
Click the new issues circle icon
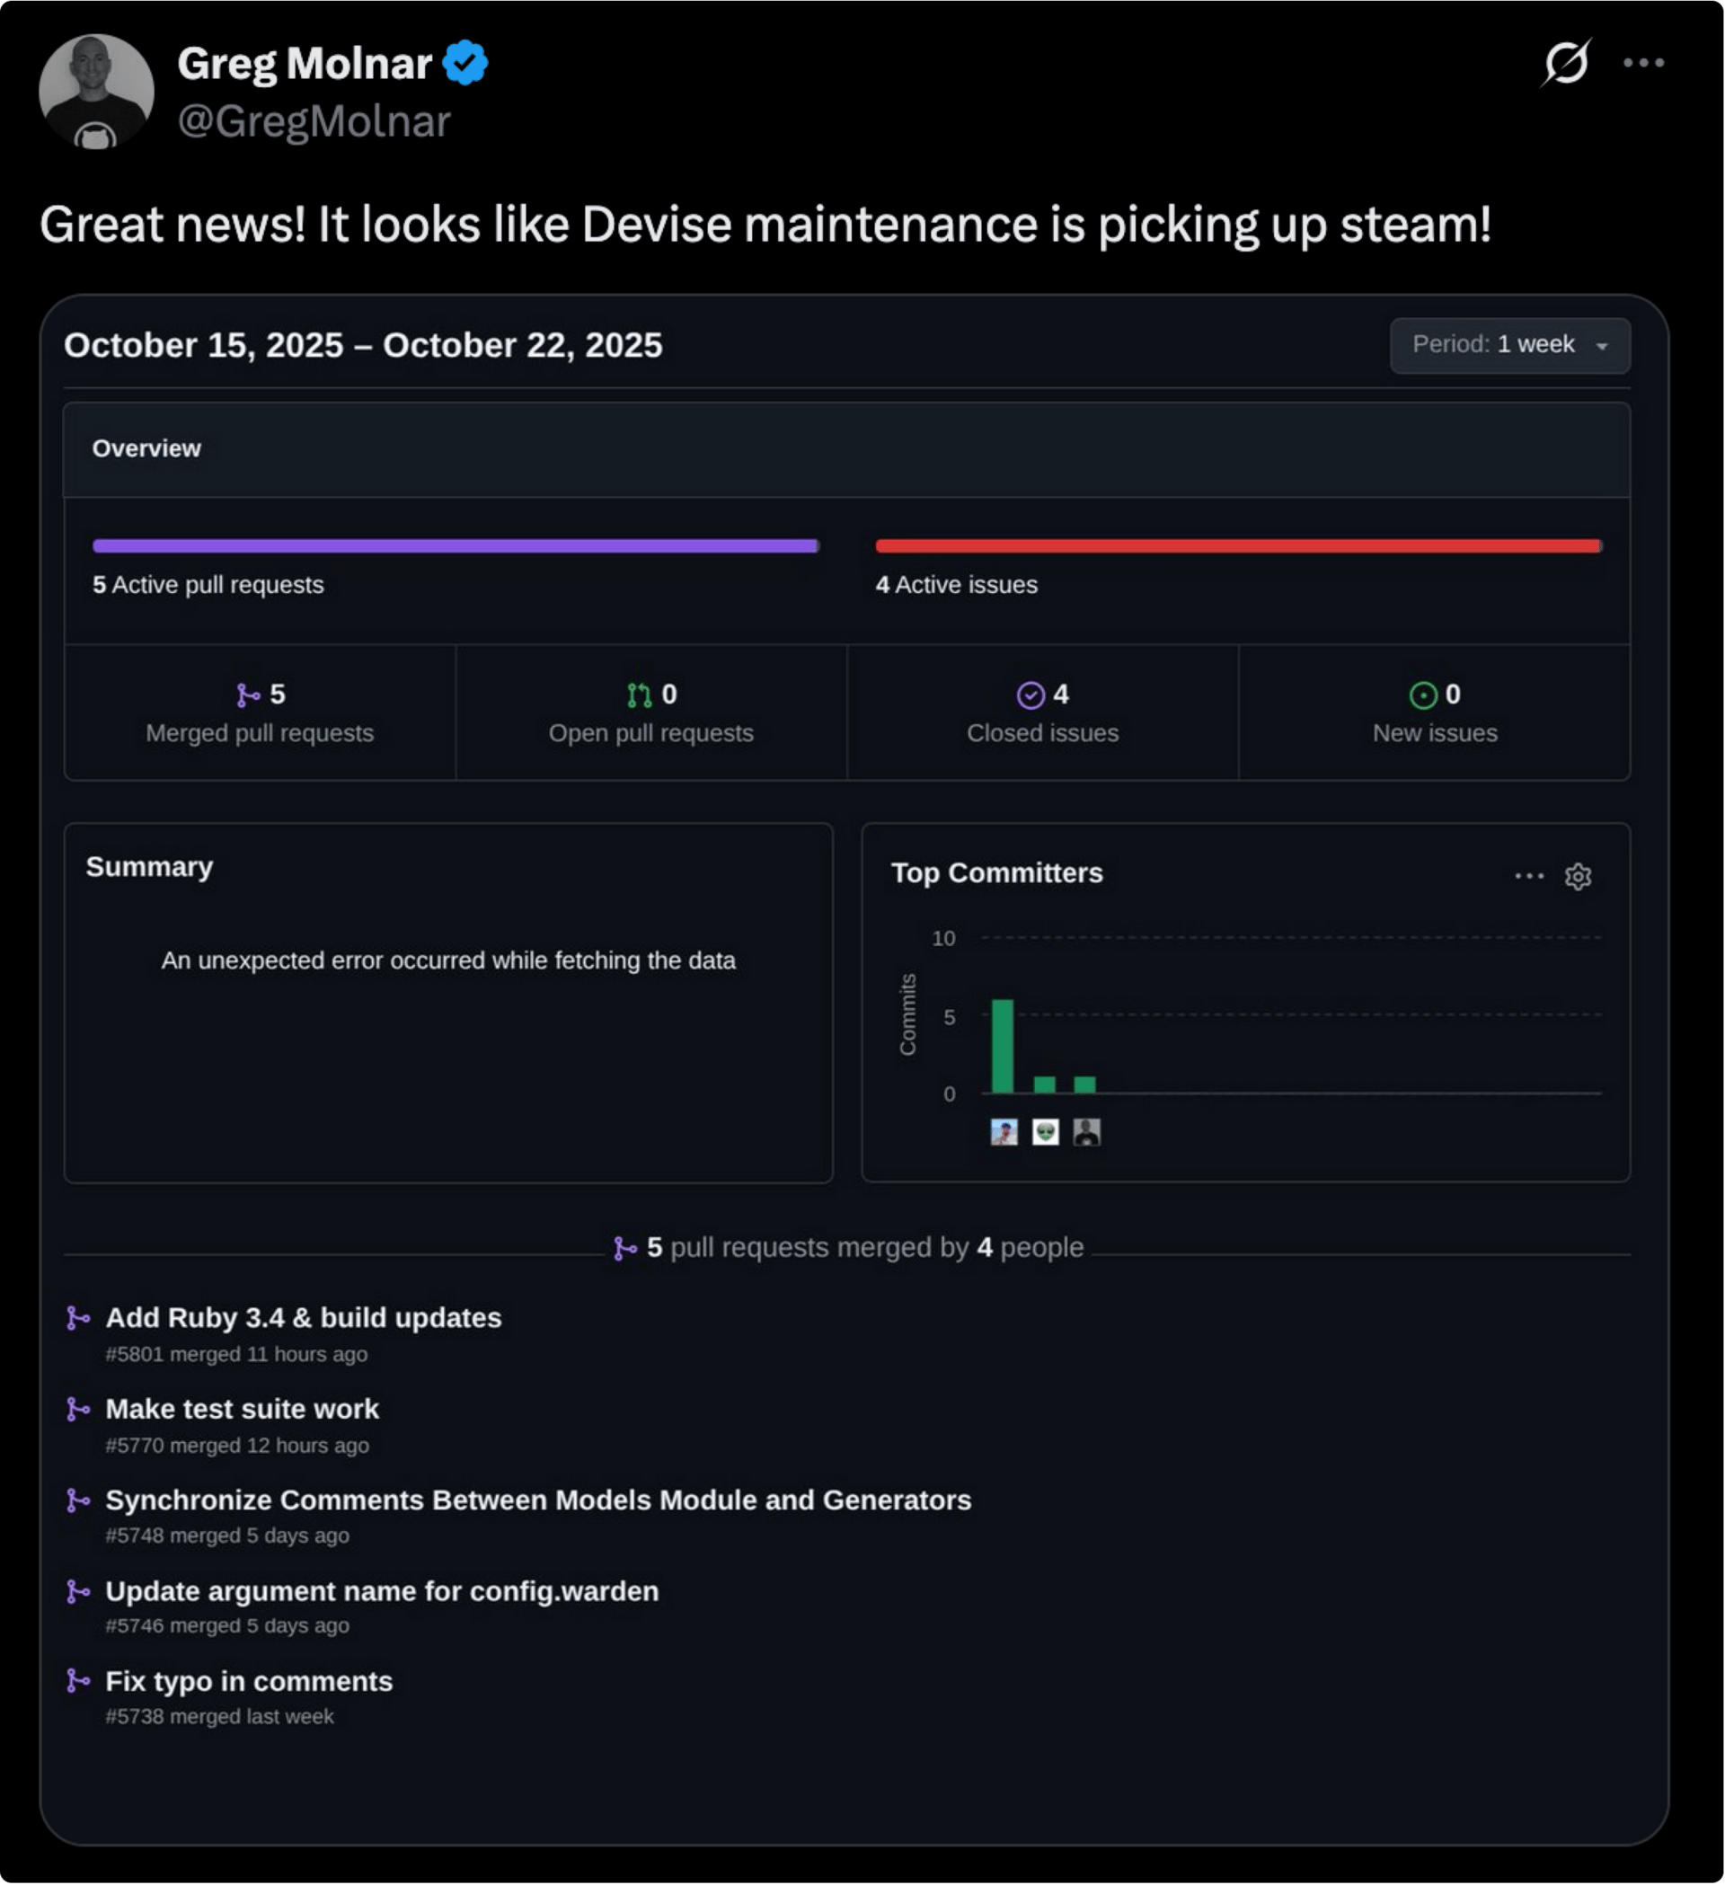pyautogui.click(x=1423, y=695)
